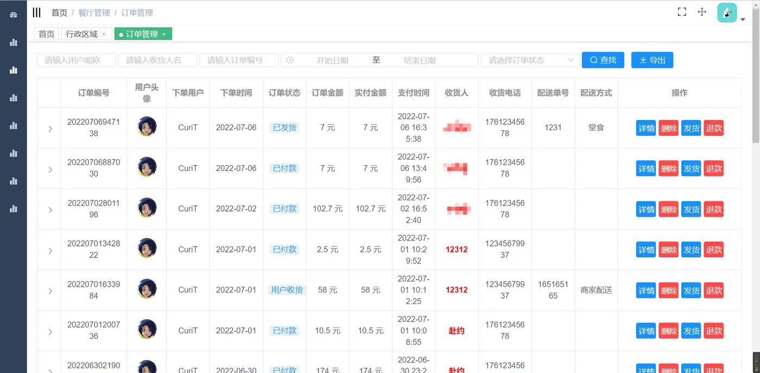Image resolution: width=760 pixels, height=373 pixels.
Task: Expand row for order 20220706947138
Action: (x=50, y=129)
